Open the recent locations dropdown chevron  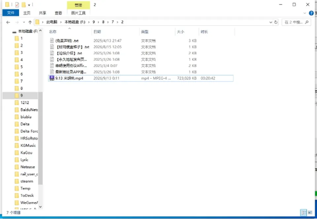pyautogui.click(x=24, y=22)
